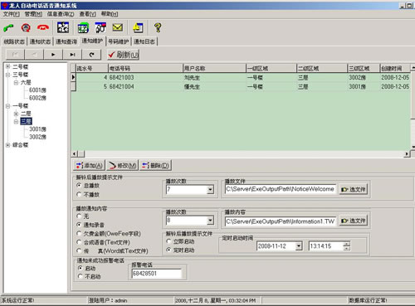Click the yellow question mark help icon

[x=158, y=27]
